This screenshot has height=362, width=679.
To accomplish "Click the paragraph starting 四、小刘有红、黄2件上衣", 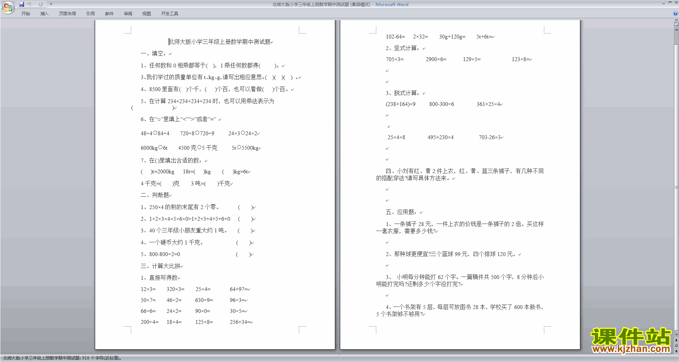I will click(460, 174).
